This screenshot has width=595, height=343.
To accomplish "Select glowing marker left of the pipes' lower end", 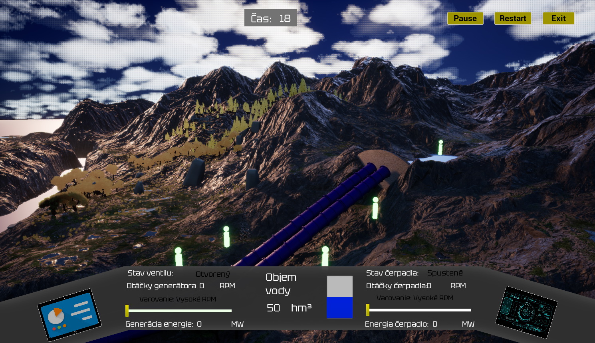I will pos(178,257).
